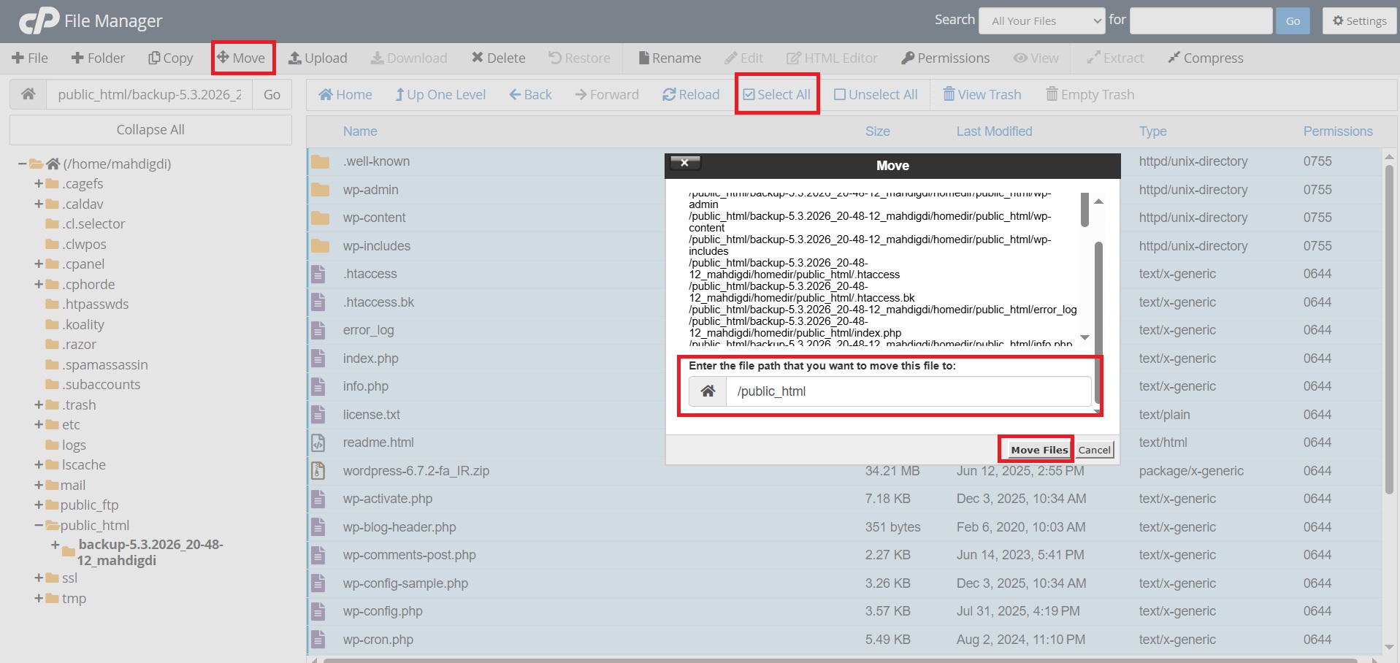Click the Upload toolbar icon
1400x663 pixels.
[x=295, y=58]
